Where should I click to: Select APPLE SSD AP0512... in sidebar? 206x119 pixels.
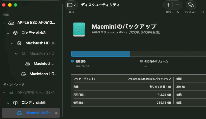(x=31, y=23)
